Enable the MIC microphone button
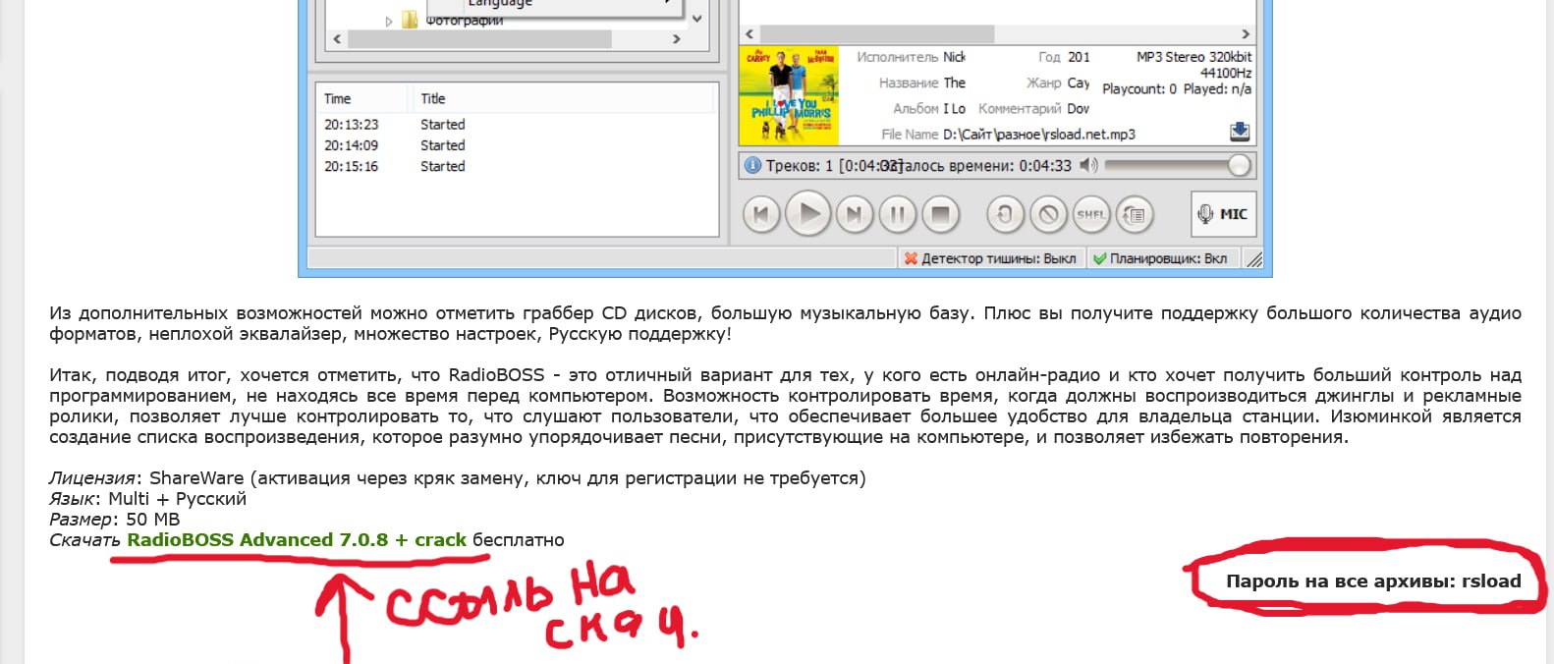The image size is (1554, 664). point(1223,214)
